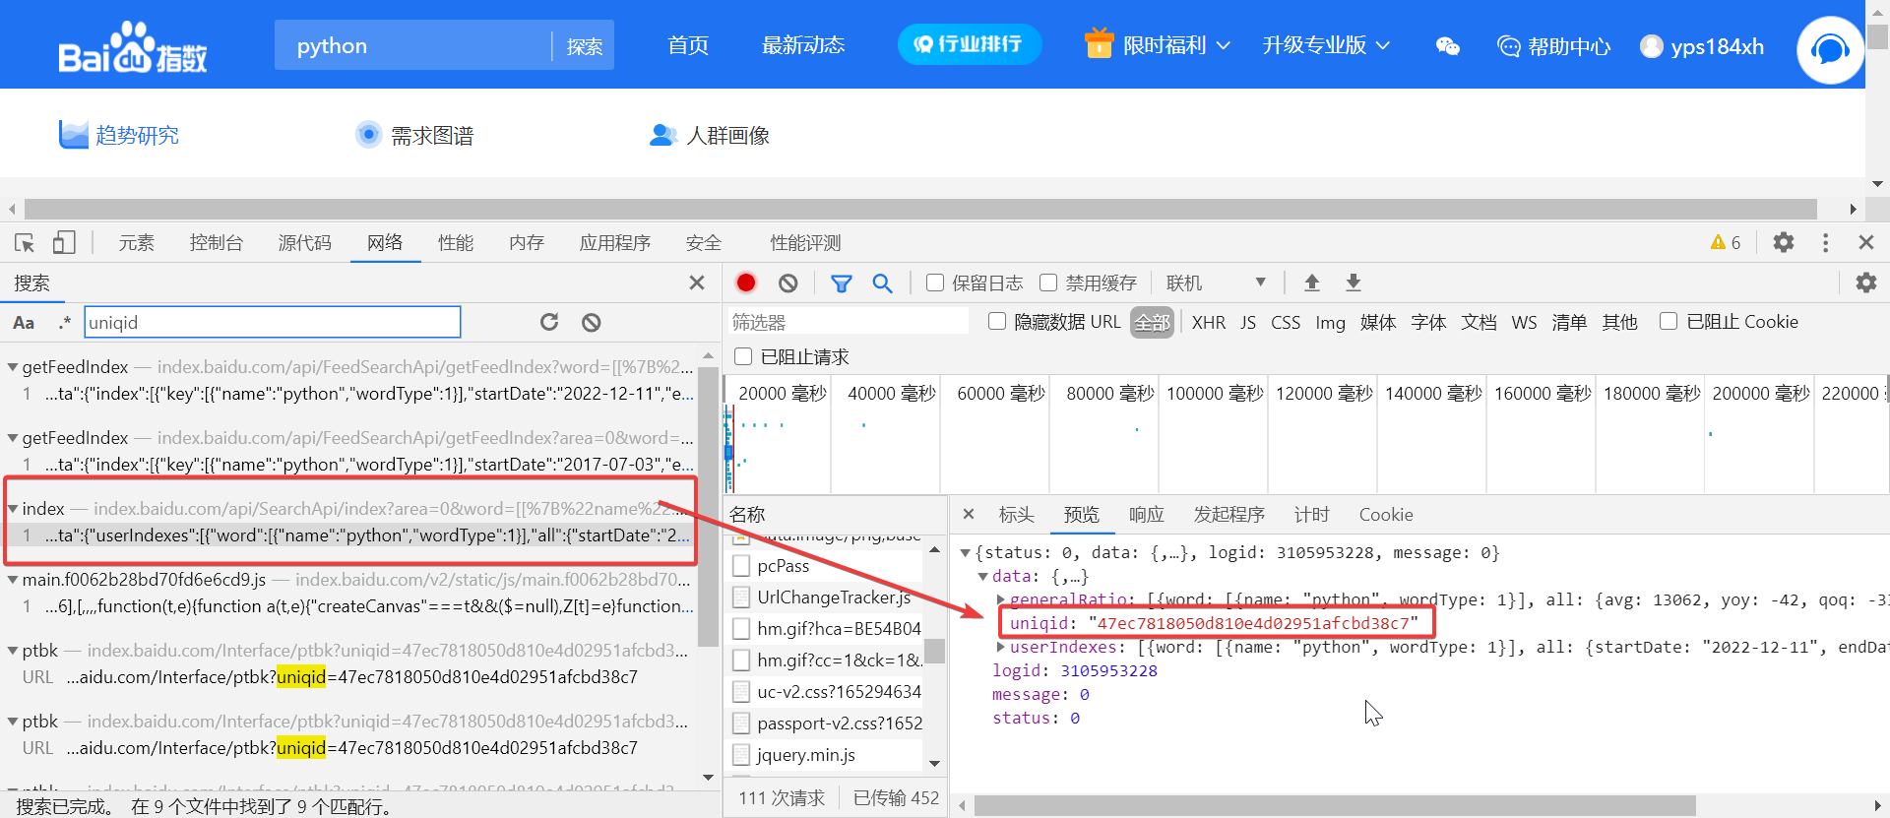The height and width of the screenshot is (818, 1890).
Task: Focus the uniqid search field
Action: tap(273, 322)
